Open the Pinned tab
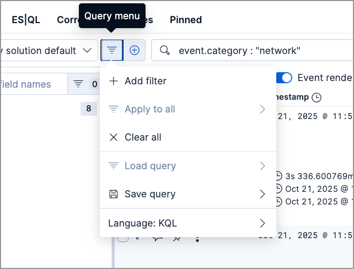The height and width of the screenshot is (269, 354). tap(186, 20)
